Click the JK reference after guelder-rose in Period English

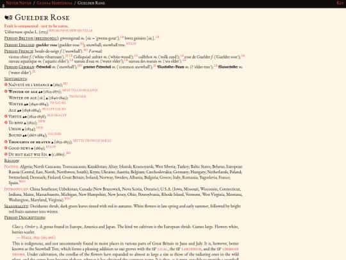coord(81,44)
